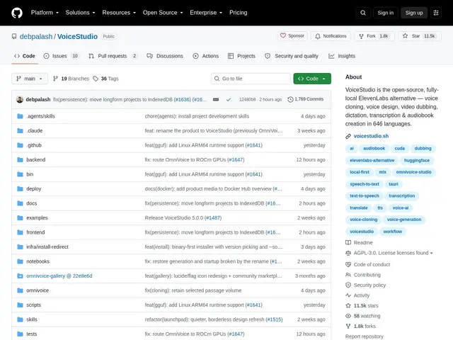Open the header settings sliders icon
The height and width of the screenshot is (340, 453).
pos(436,13)
